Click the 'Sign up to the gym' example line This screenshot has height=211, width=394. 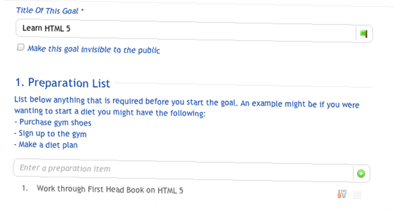tap(50, 133)
